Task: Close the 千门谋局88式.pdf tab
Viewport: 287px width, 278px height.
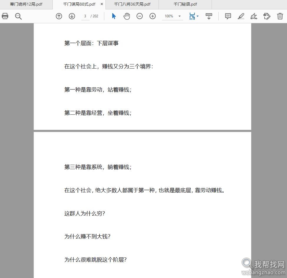Action: pyautogui.click(x=102, y=4)
